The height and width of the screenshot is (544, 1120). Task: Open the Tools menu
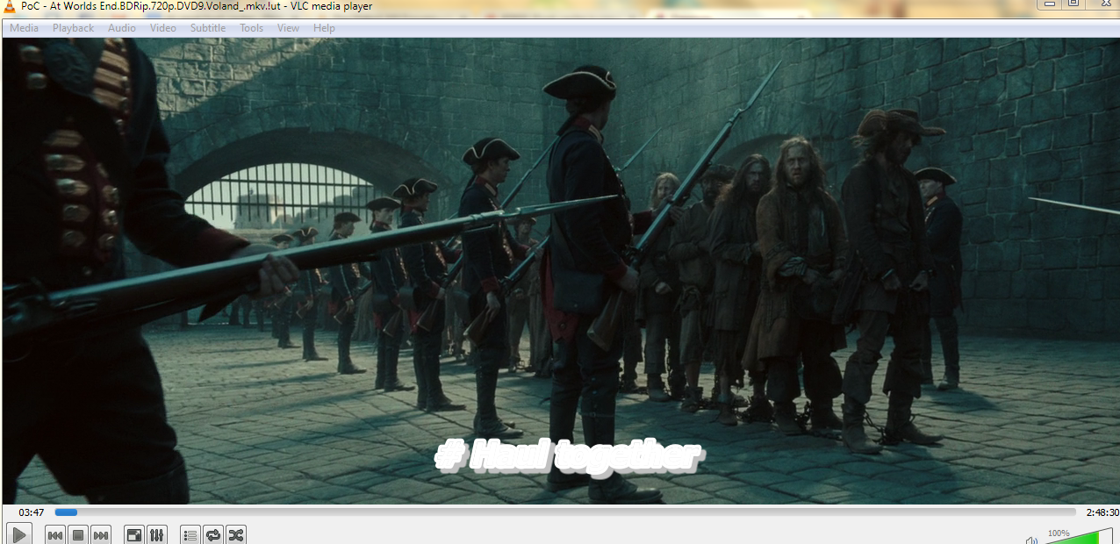[x=252, y=28]
